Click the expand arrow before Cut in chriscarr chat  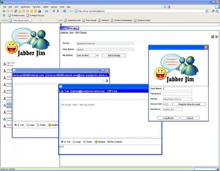16,125
